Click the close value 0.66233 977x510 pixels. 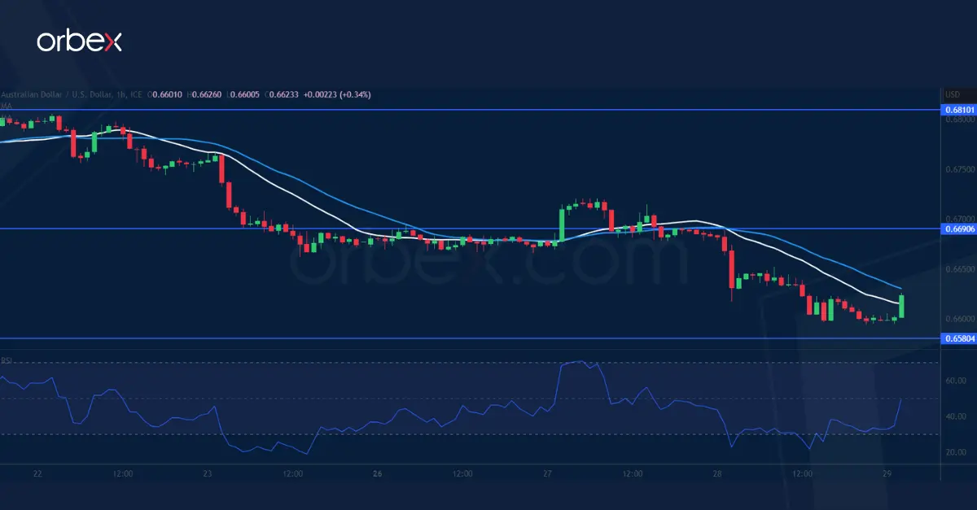point(283,95)
